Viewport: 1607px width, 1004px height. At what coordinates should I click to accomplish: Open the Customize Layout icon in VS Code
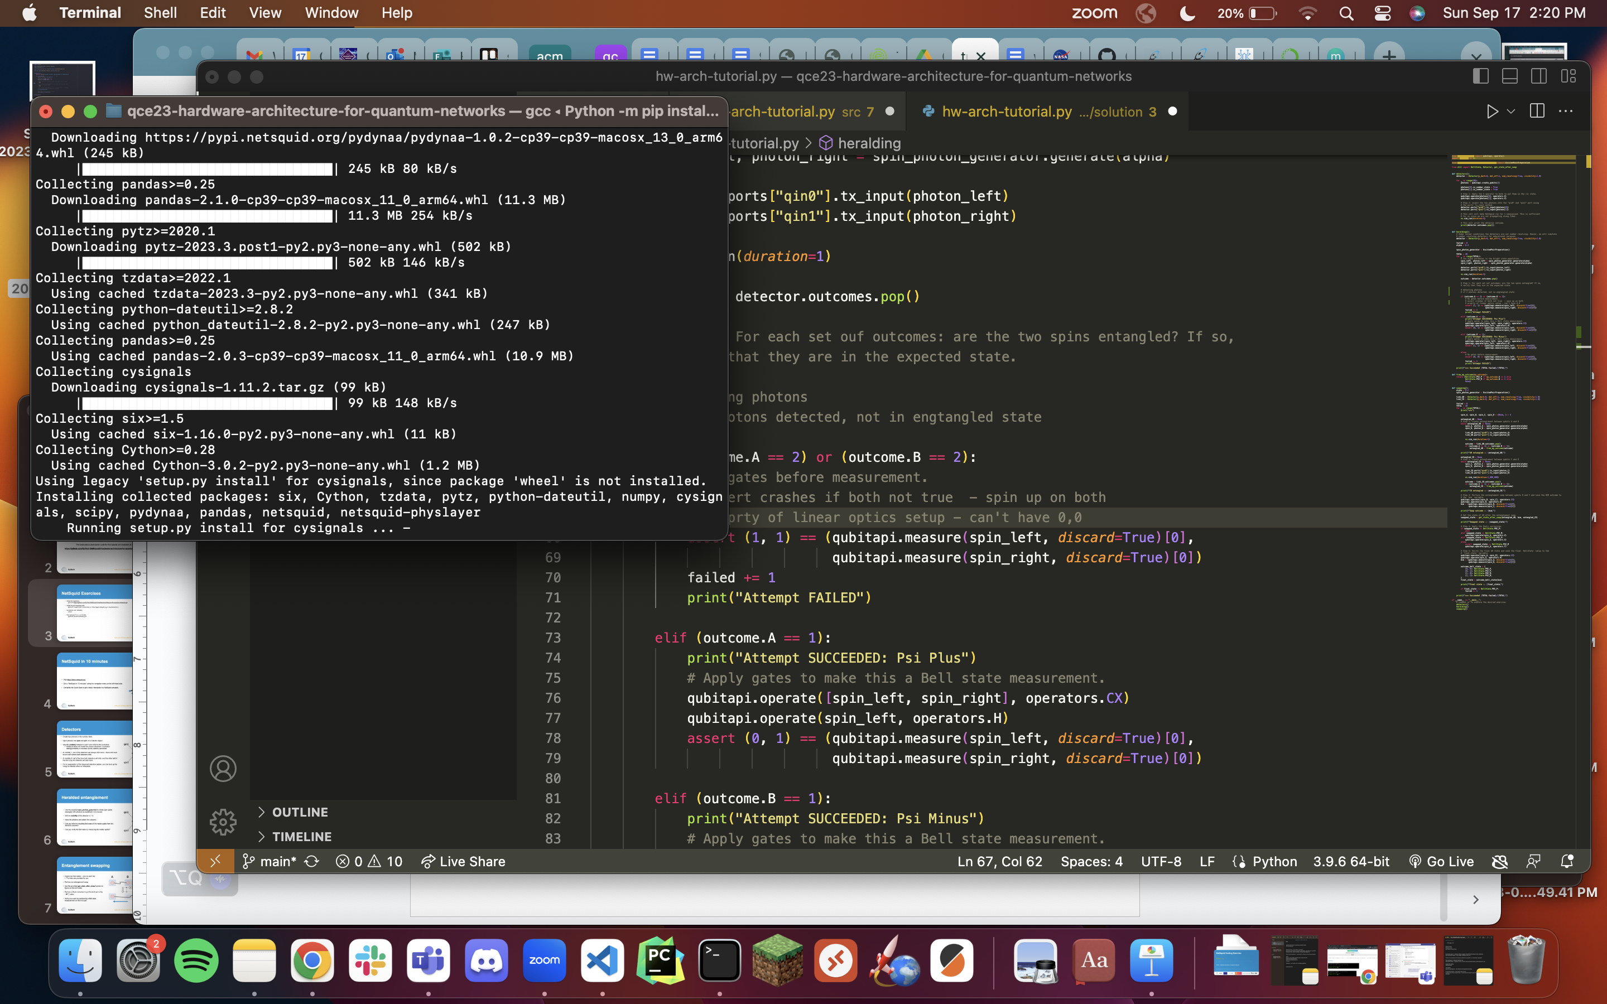pos(1568,76)
